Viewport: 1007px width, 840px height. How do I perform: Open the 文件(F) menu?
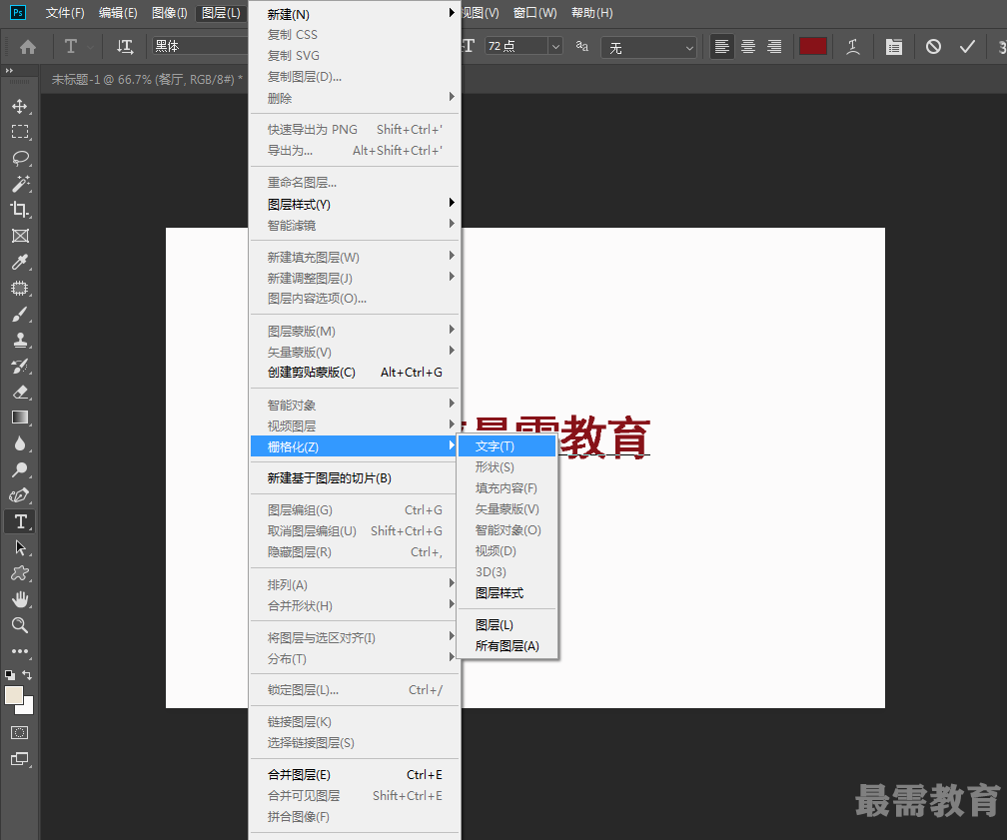(x=65, y=13)
